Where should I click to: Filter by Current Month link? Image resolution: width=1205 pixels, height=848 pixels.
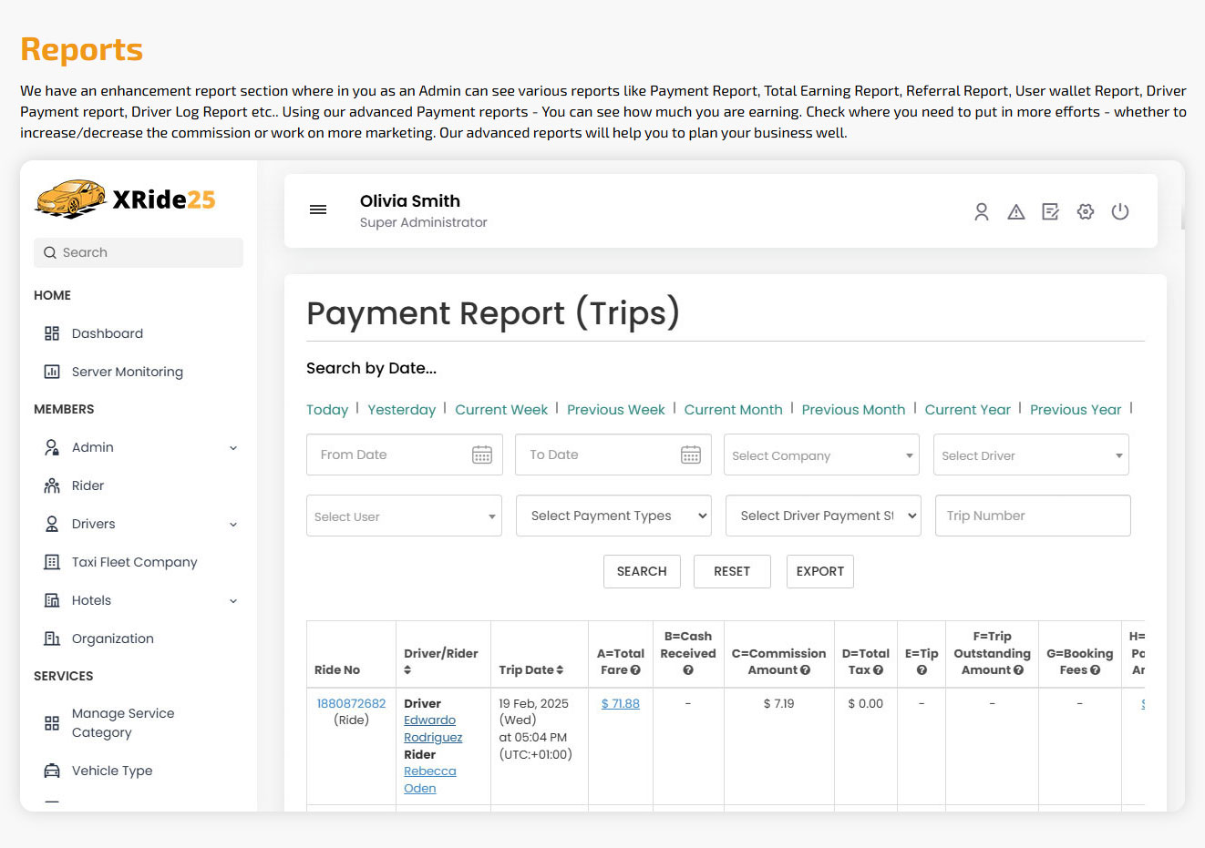(x=734, y=410)
